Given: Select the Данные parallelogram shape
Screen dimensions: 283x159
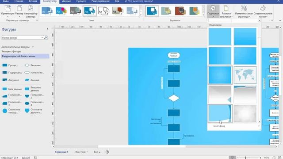Looking at the screenshot, I should [32, 80].
